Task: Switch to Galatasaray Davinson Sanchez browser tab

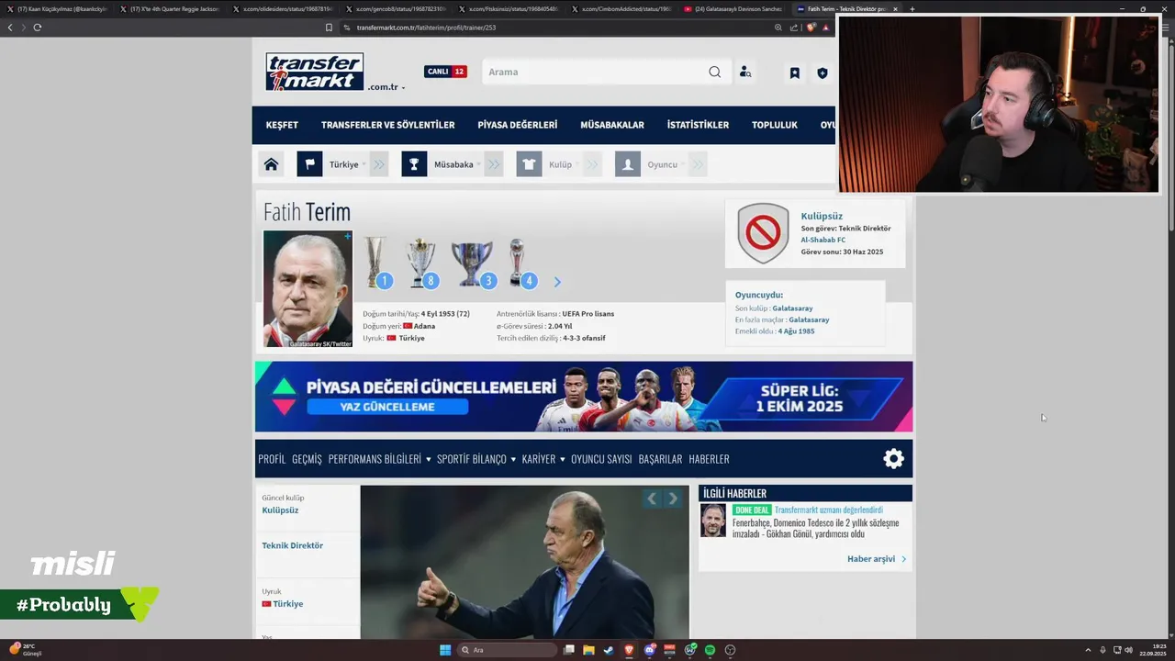Action: pyautogui.click(x=735, y=9)
